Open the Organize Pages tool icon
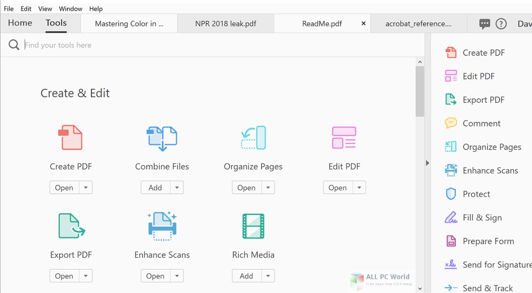The height and width of the screenshot is (293, 532). click(x=253, y=137)
